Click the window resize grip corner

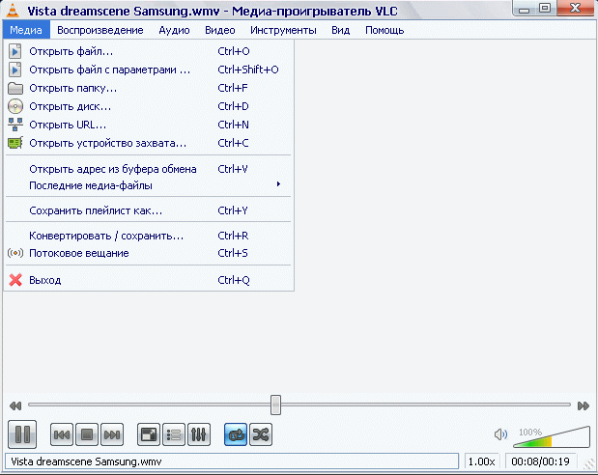589,464
